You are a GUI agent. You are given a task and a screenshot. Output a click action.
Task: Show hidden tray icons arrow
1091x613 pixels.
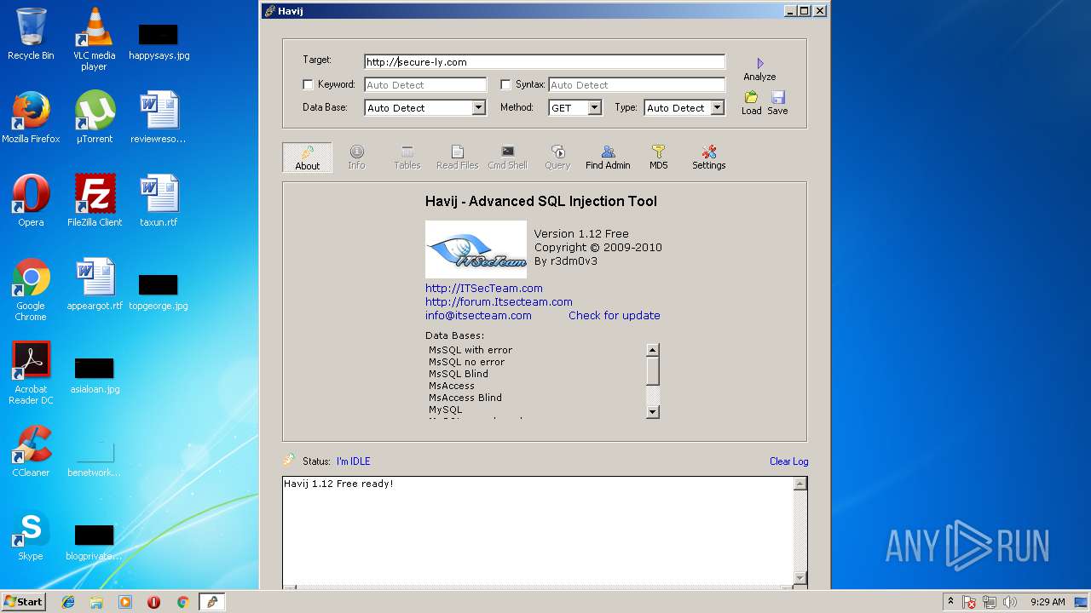click(951, 602)
